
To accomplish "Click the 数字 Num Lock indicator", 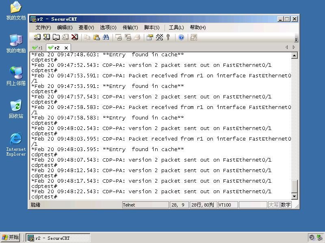I will coord(286,205).
